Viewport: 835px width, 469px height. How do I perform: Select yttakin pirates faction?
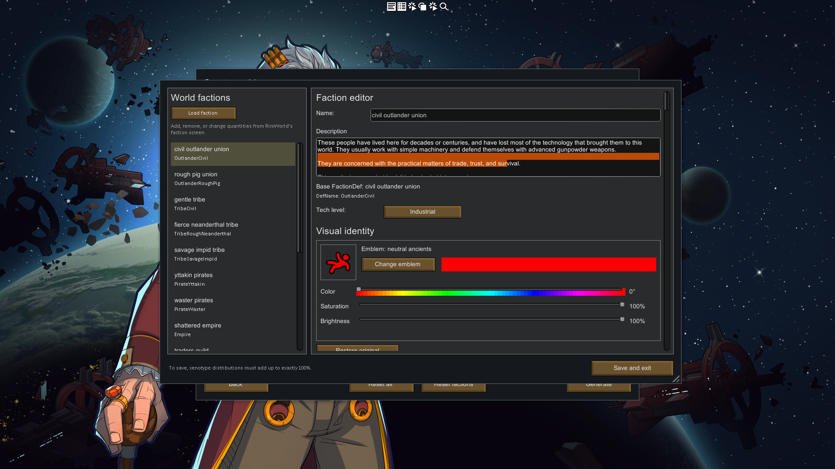coord(233,279)
